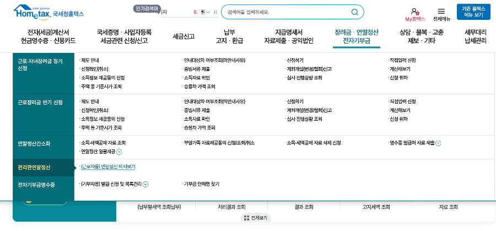This screenshot has width=496, height=231.
Task: Open 계좌개설(변경/철회)신고 under 정기 신청
Action: point(309,69)
